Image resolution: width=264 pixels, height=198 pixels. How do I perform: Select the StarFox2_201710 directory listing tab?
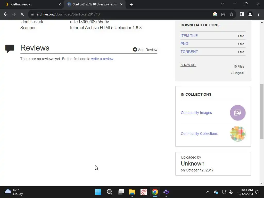95,4
